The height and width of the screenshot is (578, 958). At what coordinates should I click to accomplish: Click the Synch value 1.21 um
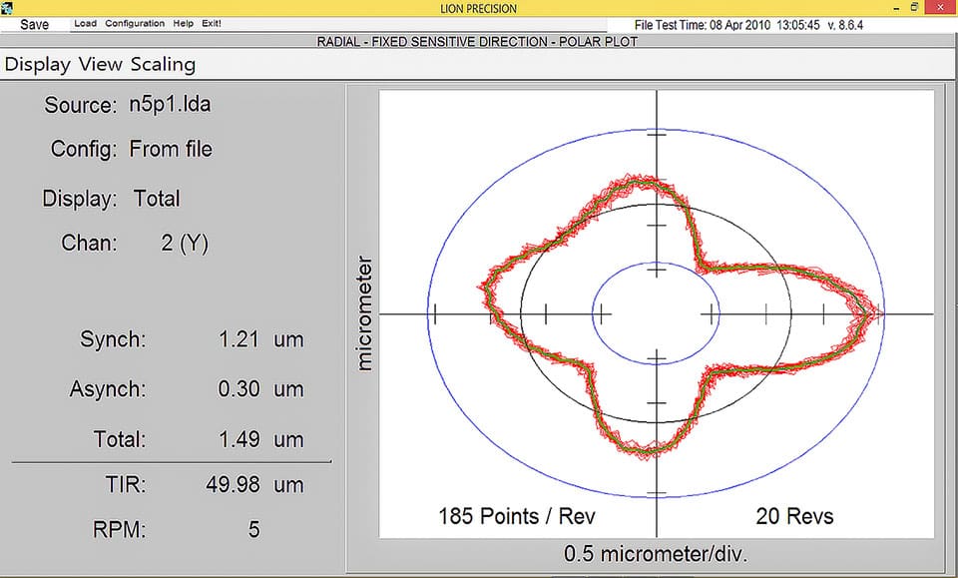click(x=260, y=339)
